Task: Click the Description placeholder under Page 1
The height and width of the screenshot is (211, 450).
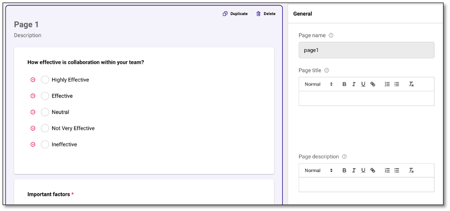Action: 28,35
